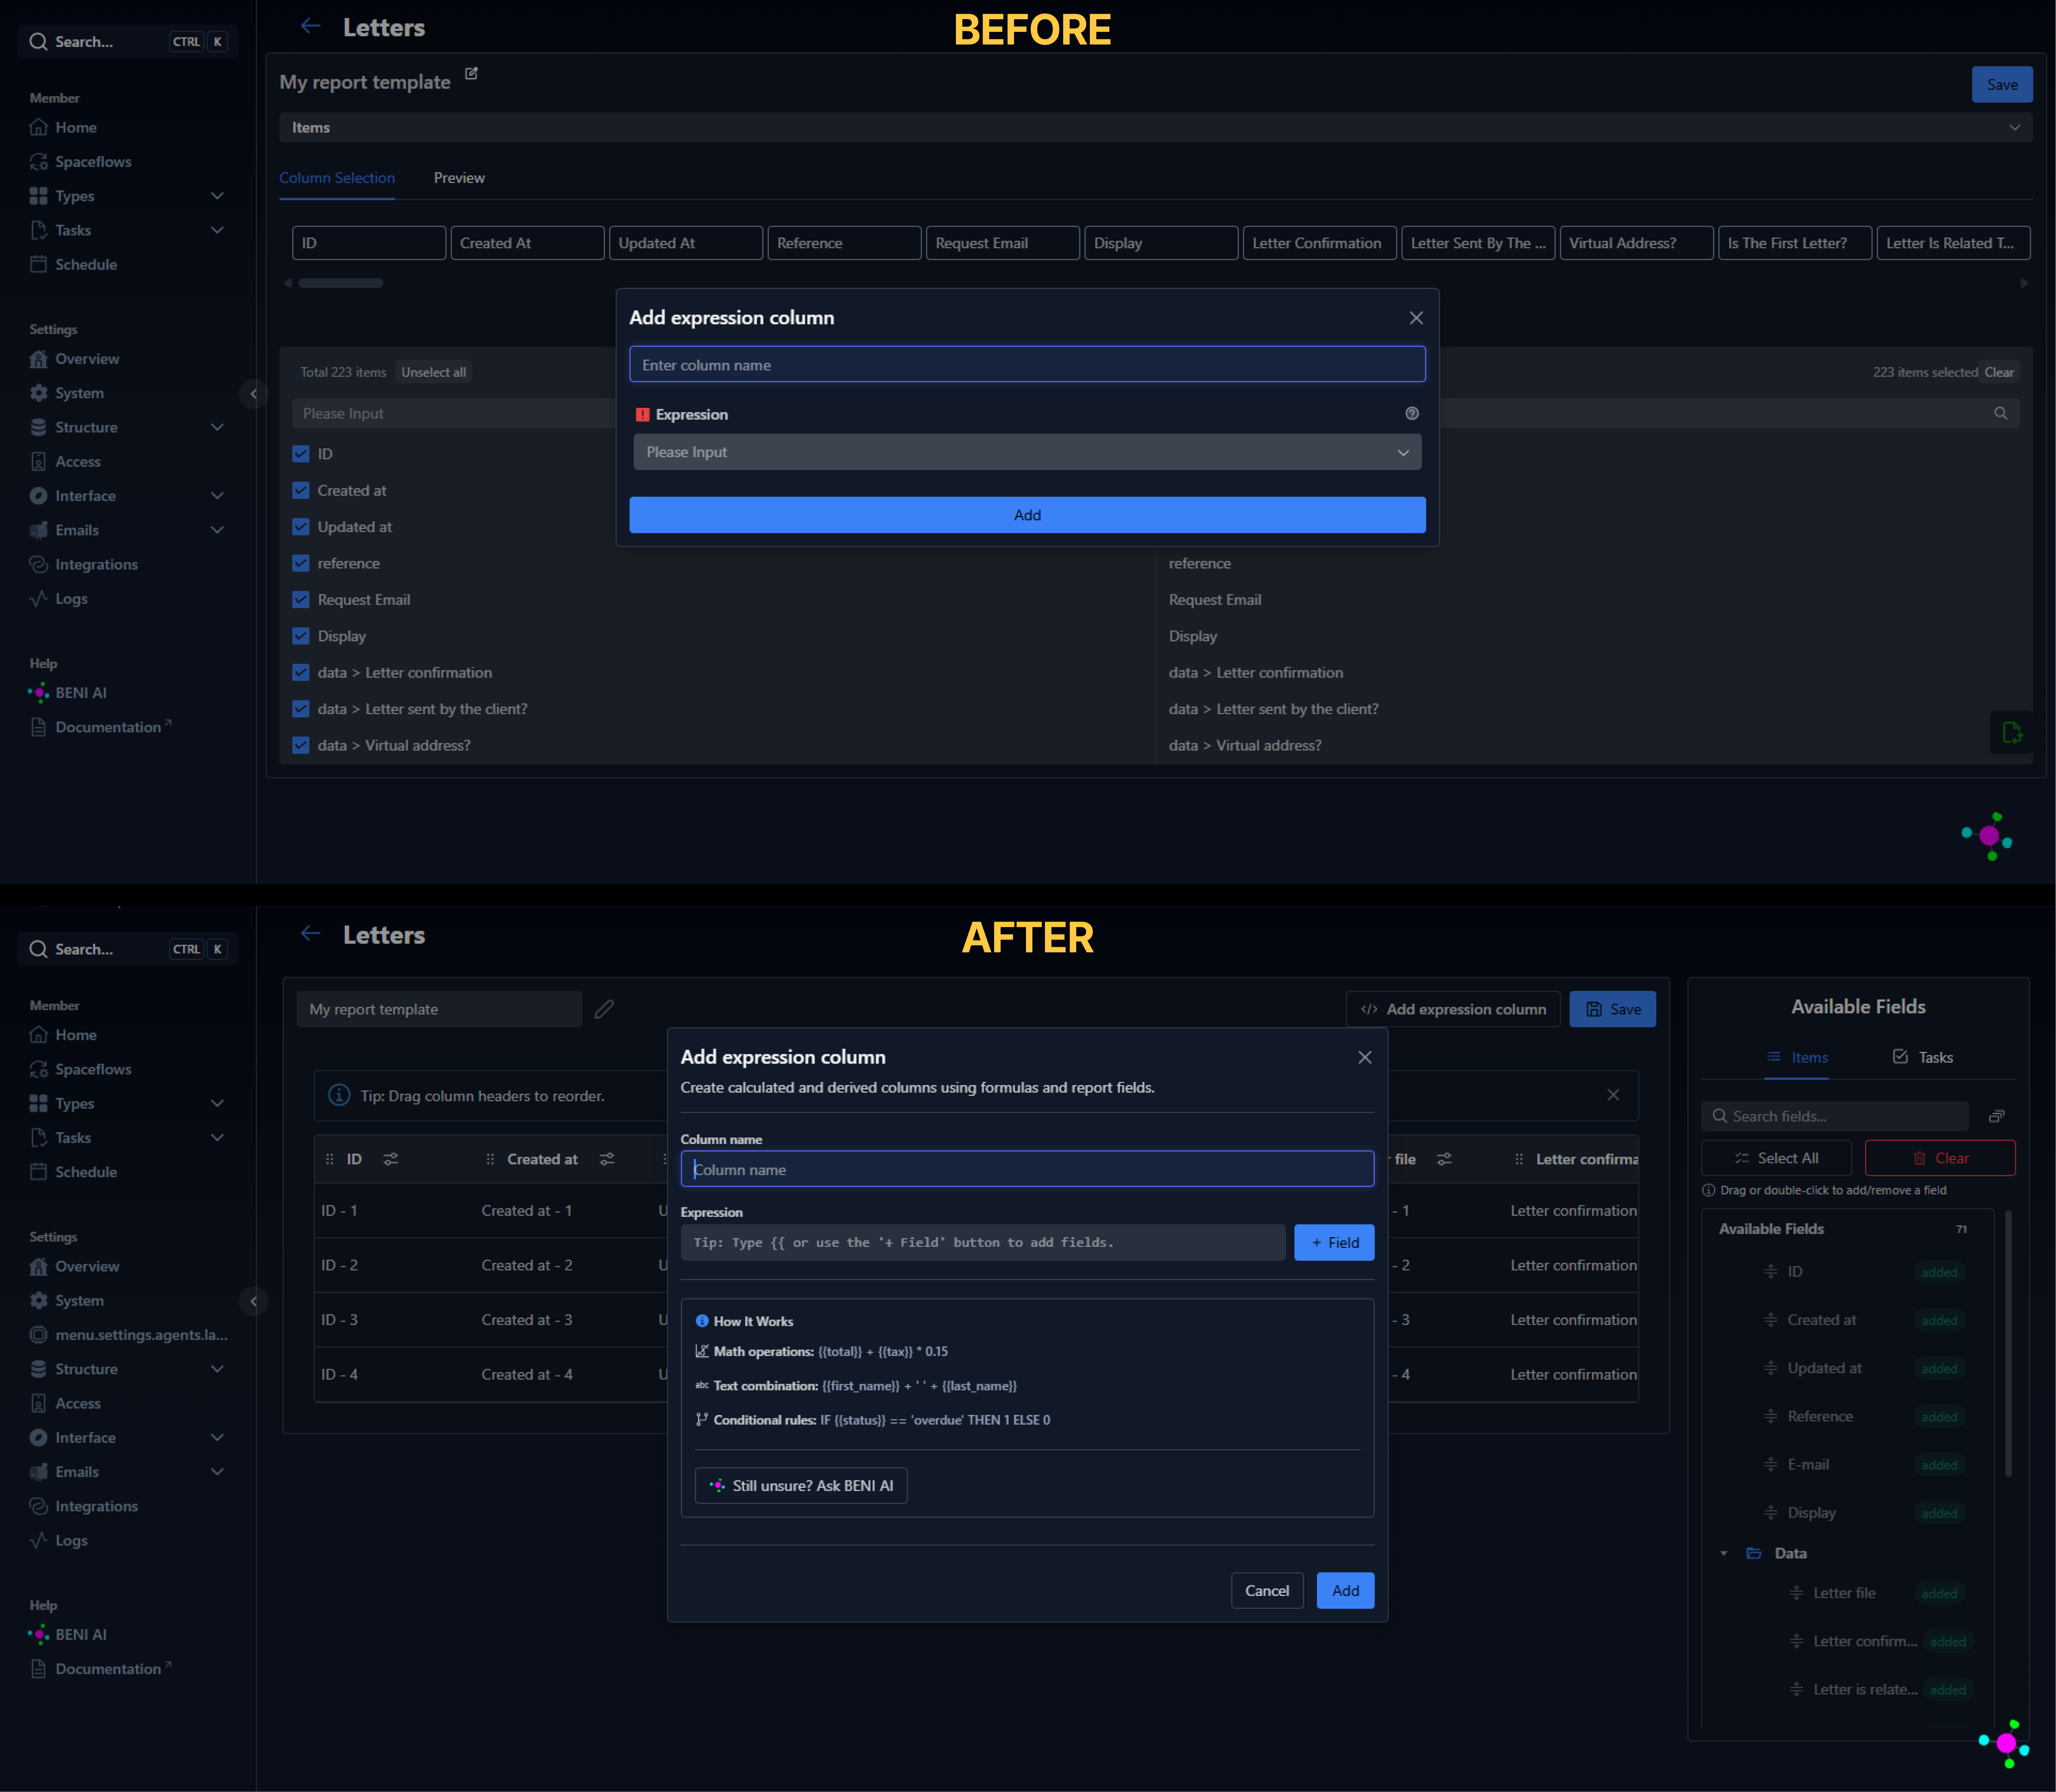Image resolution: width=2056 pixels, height=1792 pixels.
Task: Click floating BENI AI bubble in AFTER screenshot corner
Action: (x=2005, y=1744)
